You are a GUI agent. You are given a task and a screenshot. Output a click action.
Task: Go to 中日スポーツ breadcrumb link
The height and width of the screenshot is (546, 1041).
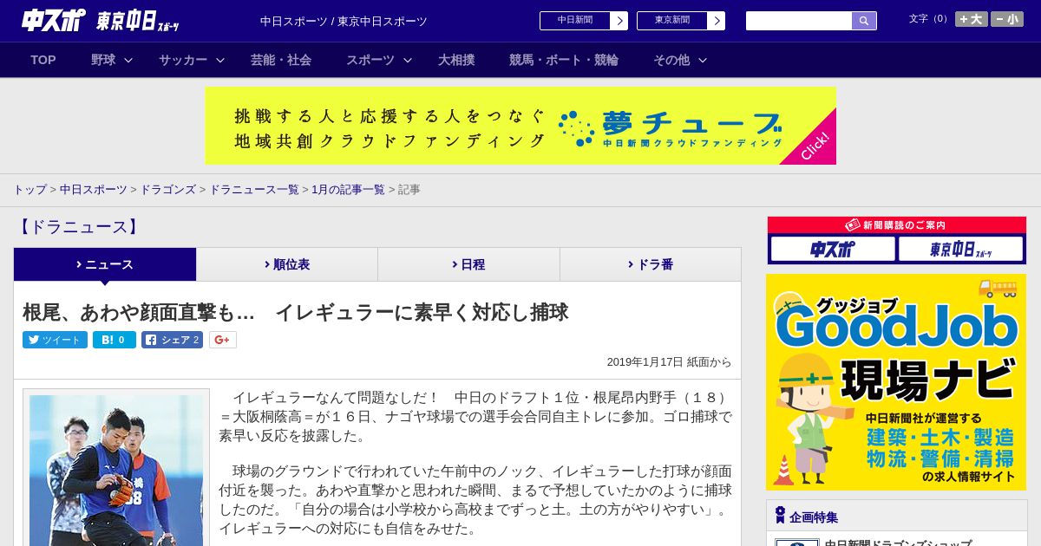coord(94,189)
